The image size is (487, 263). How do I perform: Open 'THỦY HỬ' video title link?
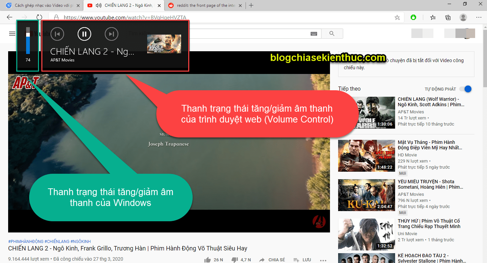(429, 224)
